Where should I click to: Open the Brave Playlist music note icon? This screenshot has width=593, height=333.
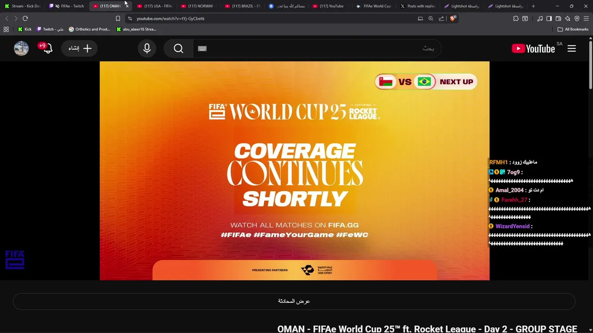(x=540, y=18)
